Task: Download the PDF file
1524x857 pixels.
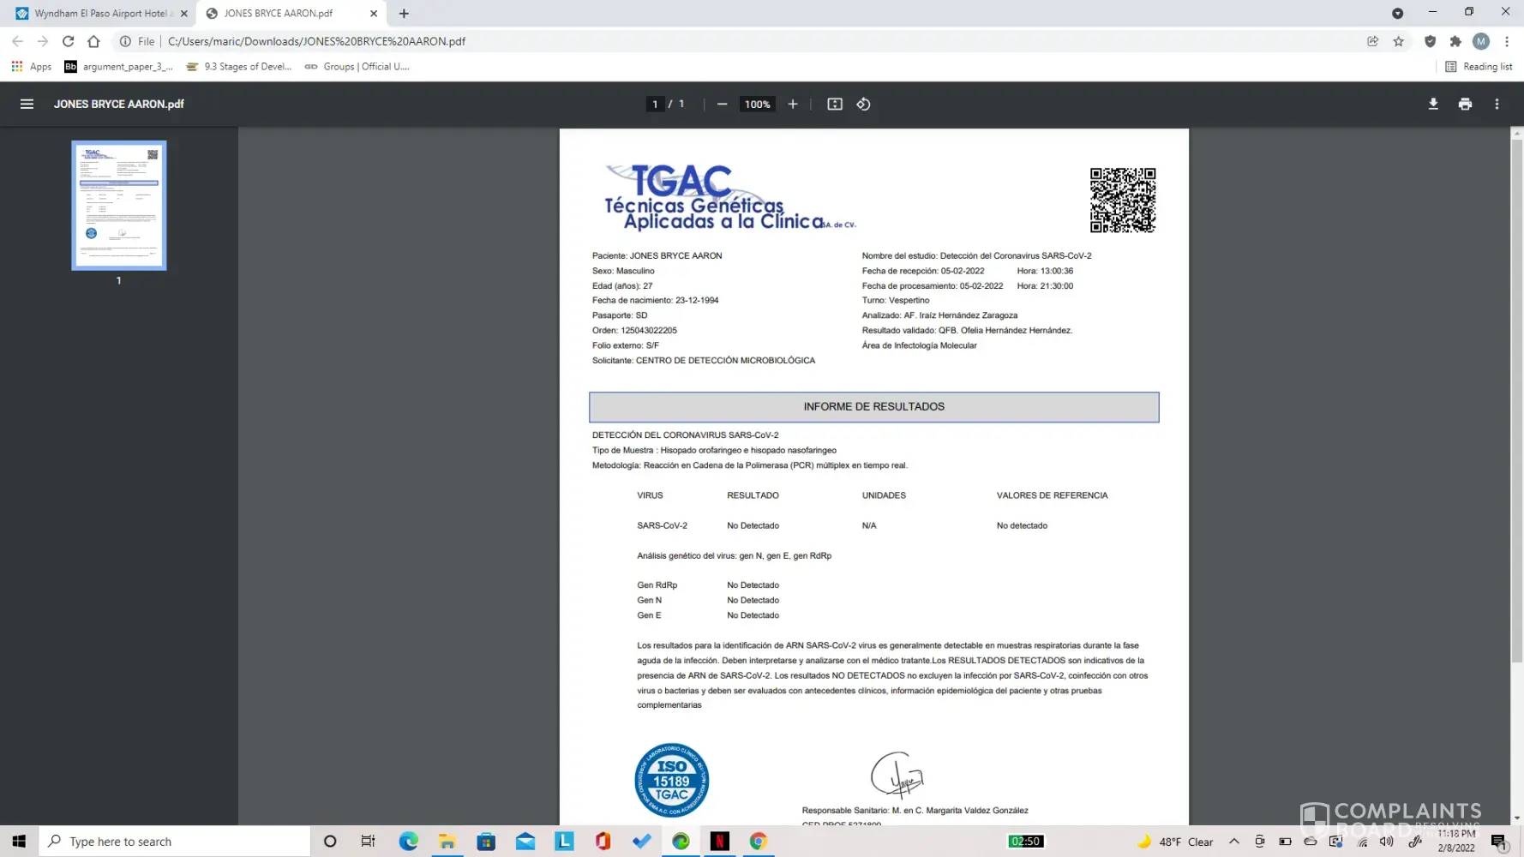Action: point(1432,104)
